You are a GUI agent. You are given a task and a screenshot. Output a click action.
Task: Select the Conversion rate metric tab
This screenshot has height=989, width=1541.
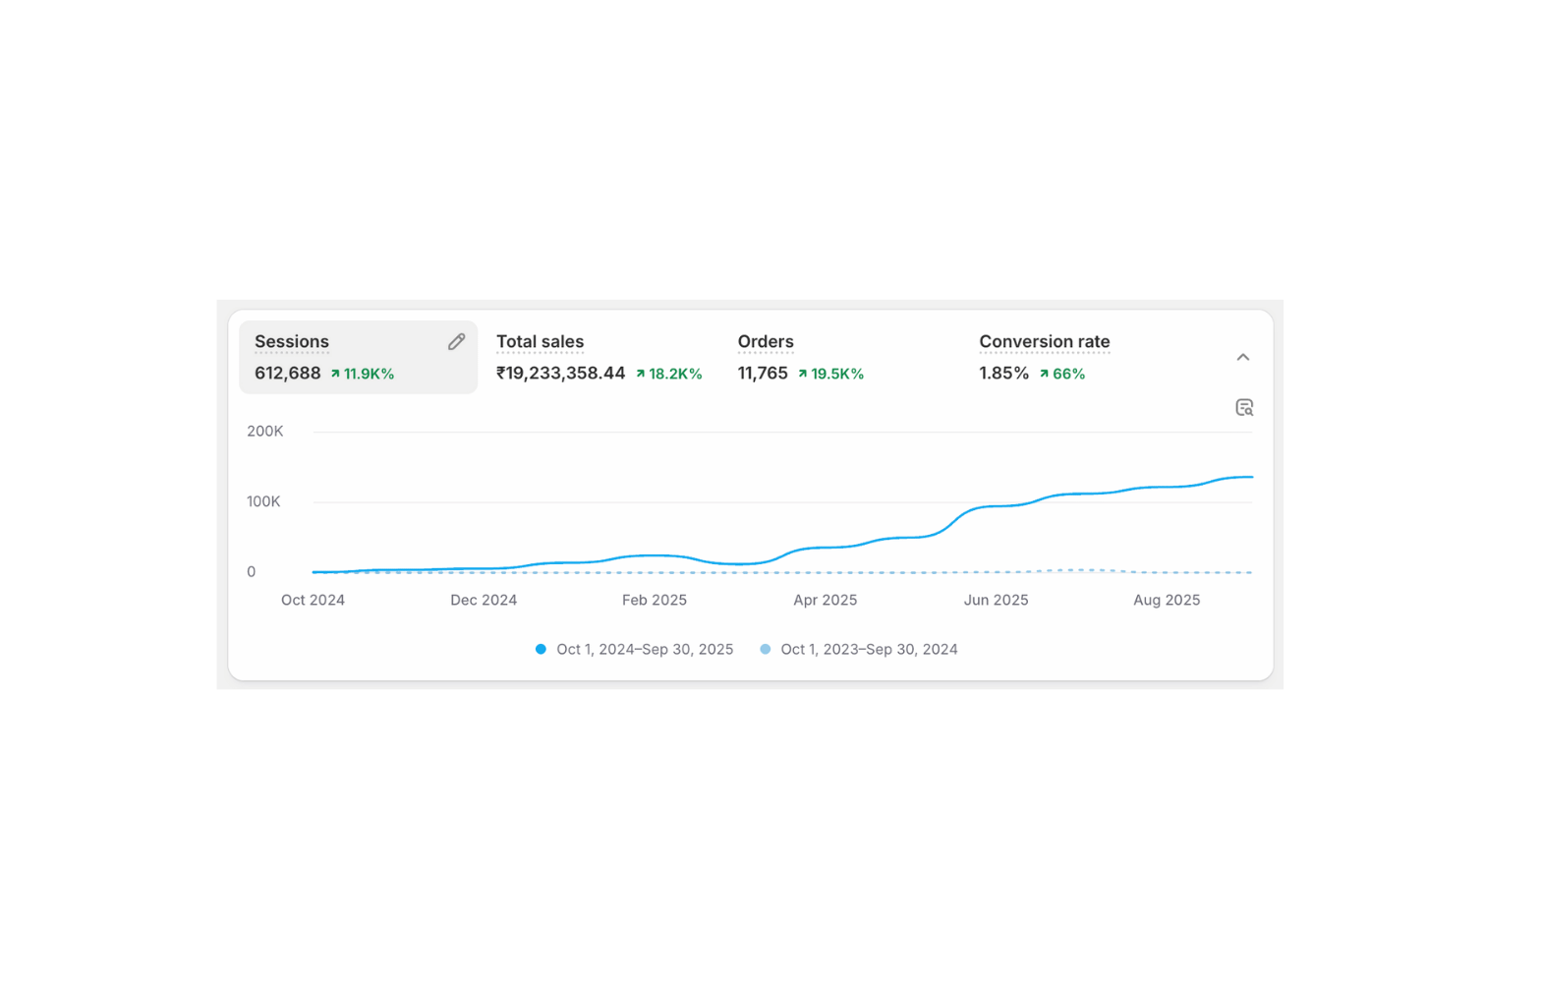(x=1081, y=357)
